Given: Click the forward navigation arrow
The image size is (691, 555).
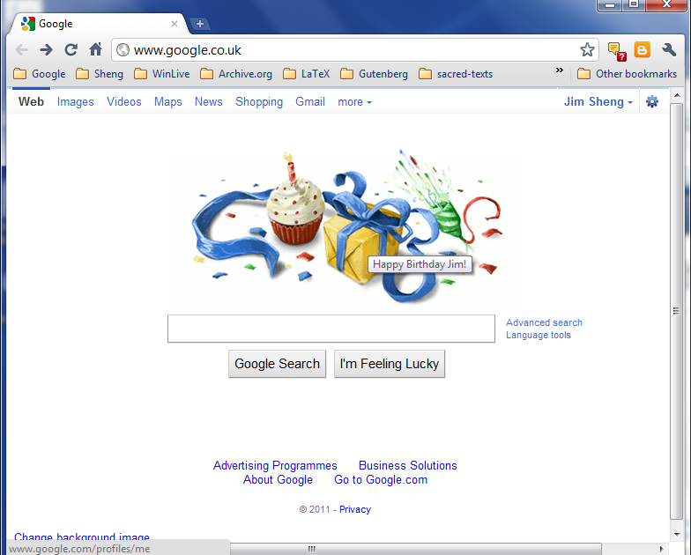Looking at the screenshot, I should [x=46, y=49].
